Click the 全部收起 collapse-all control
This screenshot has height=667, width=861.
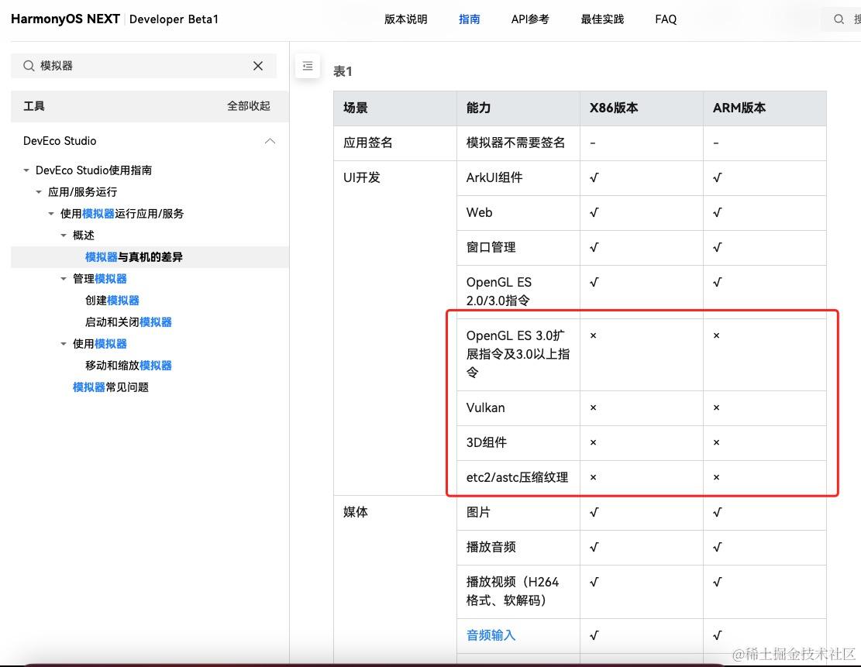click(x=249, y=105)
